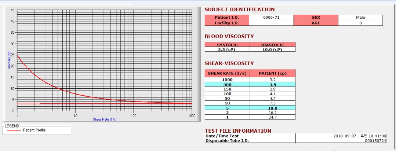
Task: Click the PATIENT (cp) column header
Action: 272,73
